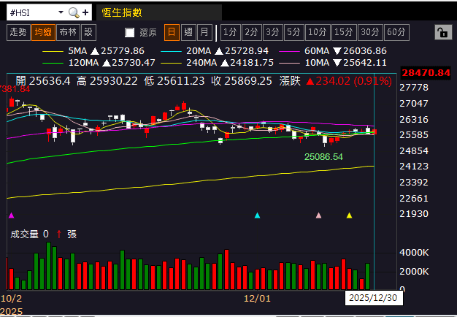Open the 設 settings button

pos(88,32)
